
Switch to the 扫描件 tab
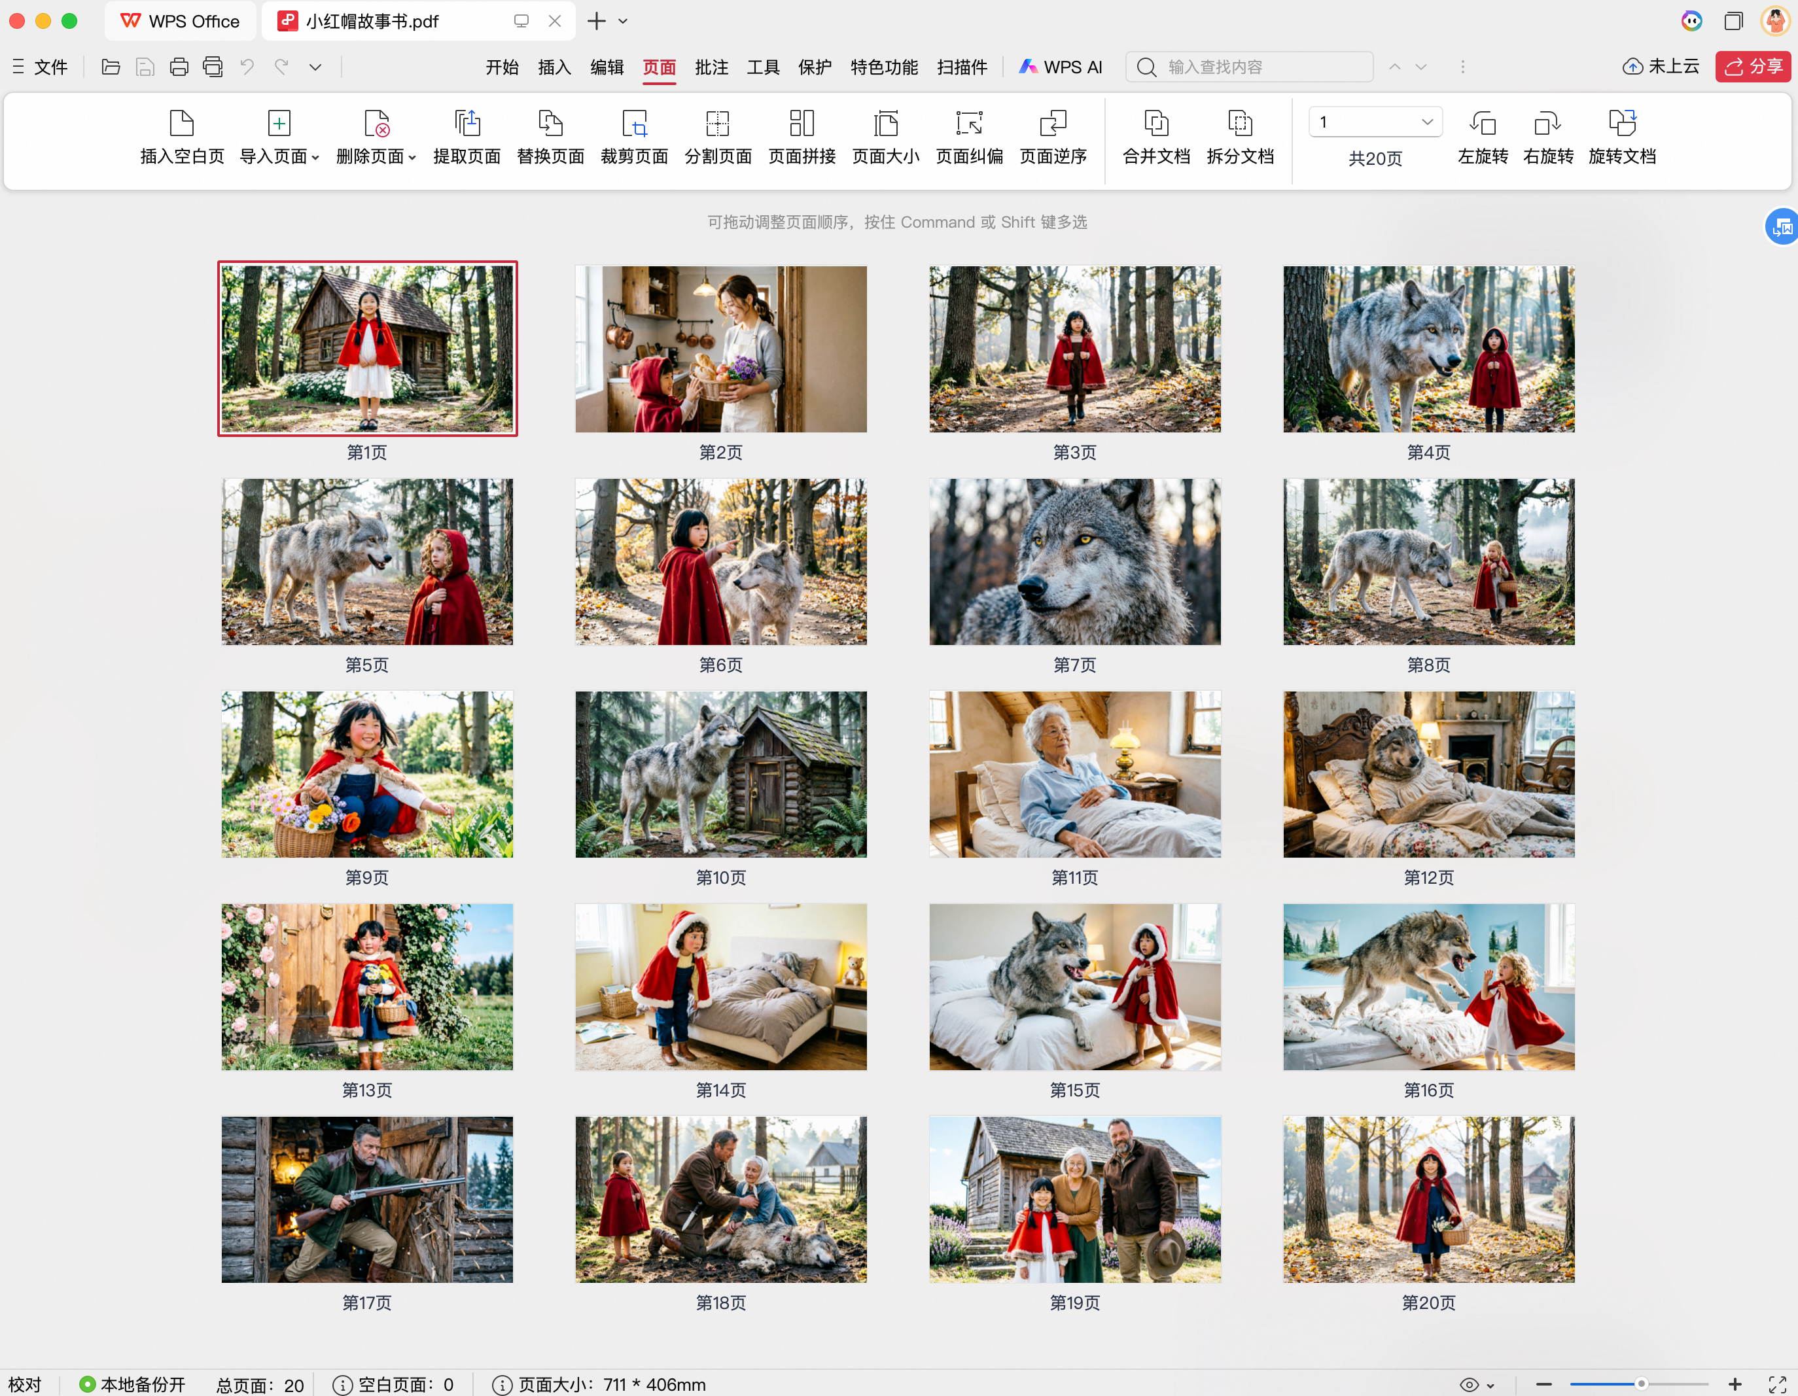tap(962, 67)
